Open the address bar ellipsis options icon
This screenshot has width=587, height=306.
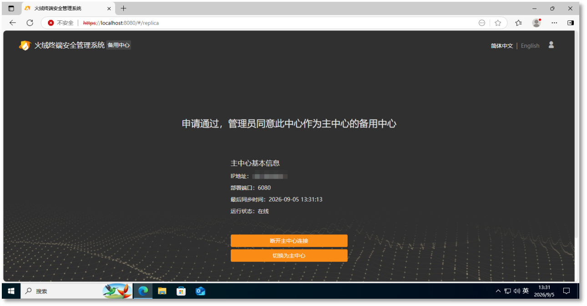click(x=482, y=23)
